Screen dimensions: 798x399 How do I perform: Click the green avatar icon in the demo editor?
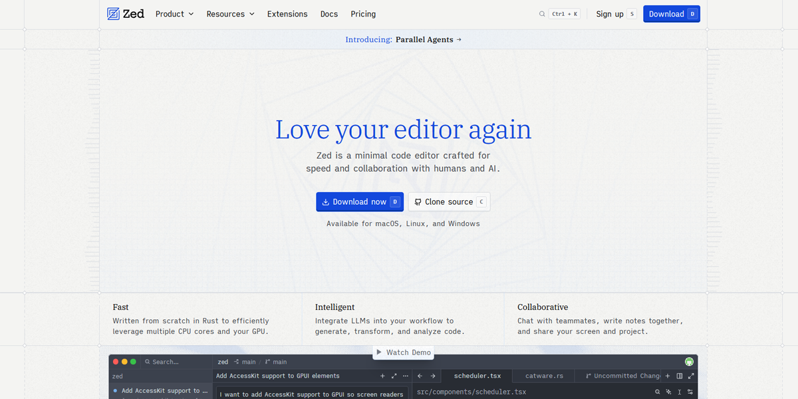tap(689, 362)
